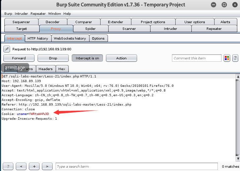Viewport: 240px width, 171px height.
Task: Open the proxy Options sub-tab
Action: (x=98, y=38)
